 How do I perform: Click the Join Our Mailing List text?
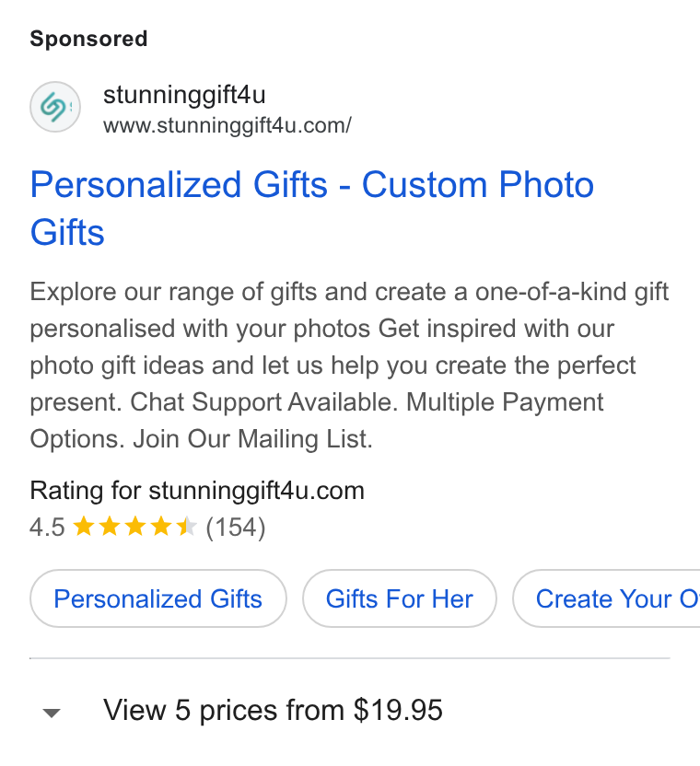[x=252, y=438]
